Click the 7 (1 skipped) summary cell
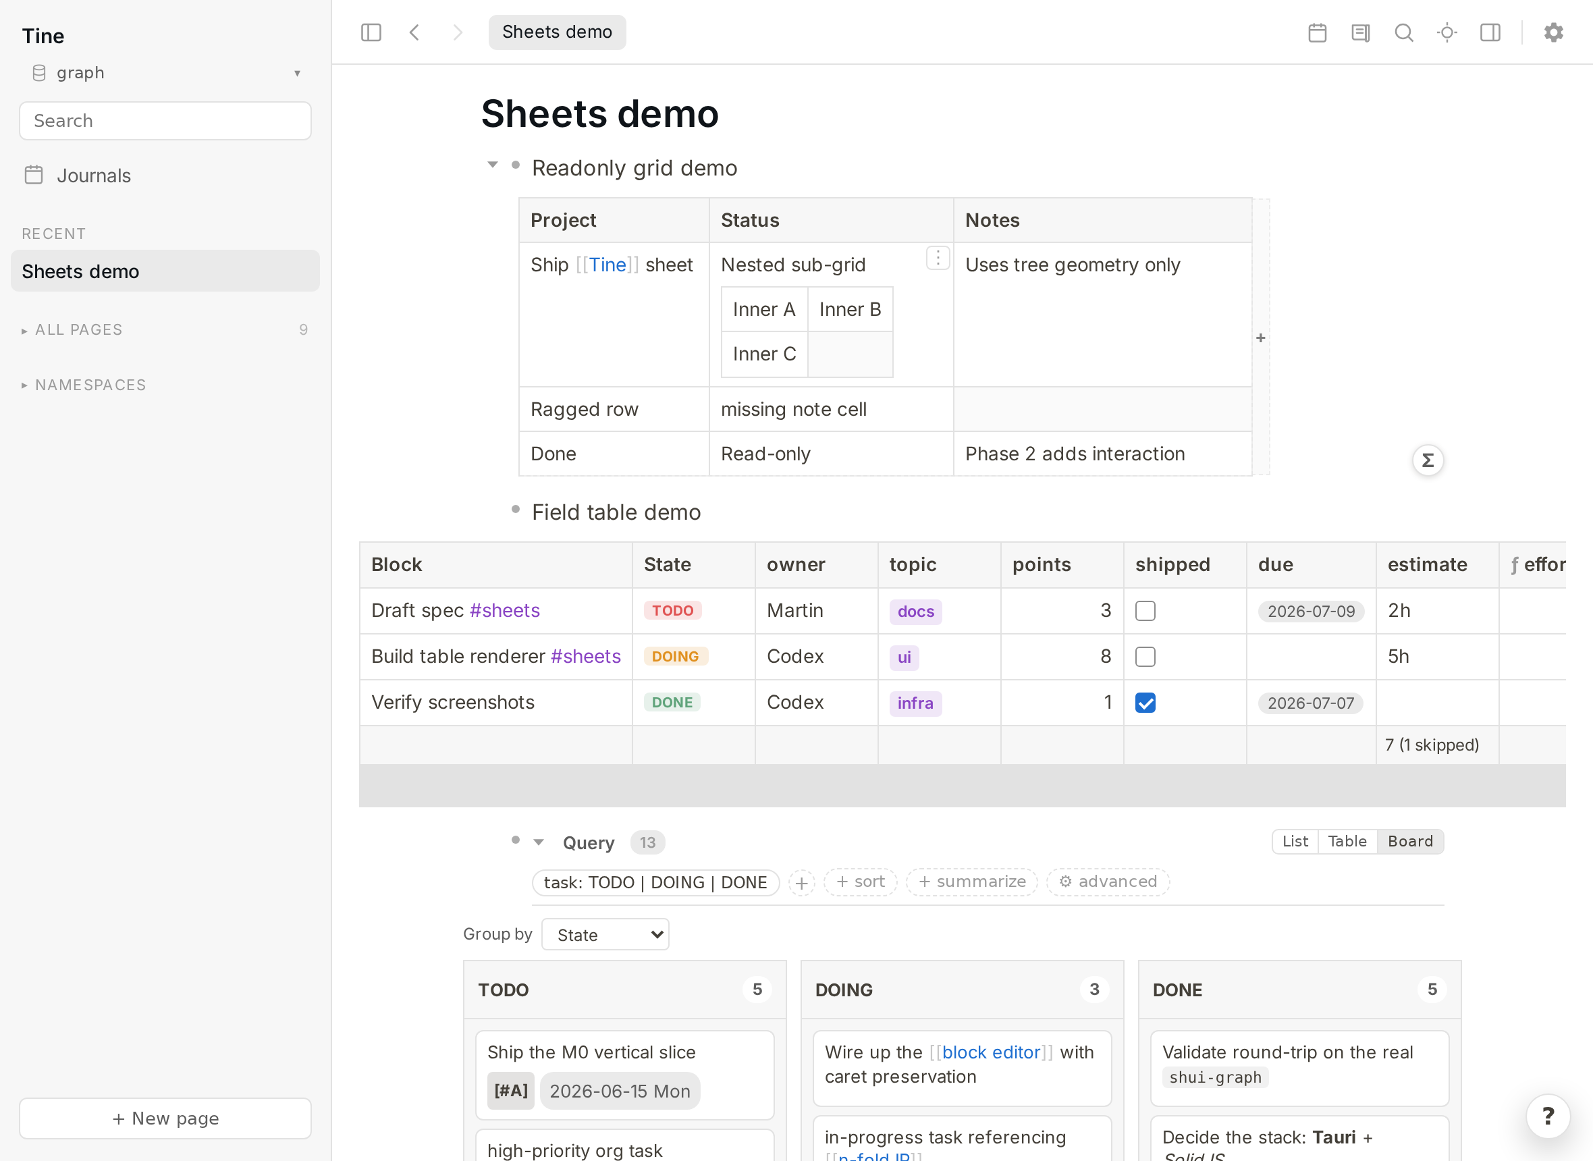 pyautogui.click(x=1437, y=745)
